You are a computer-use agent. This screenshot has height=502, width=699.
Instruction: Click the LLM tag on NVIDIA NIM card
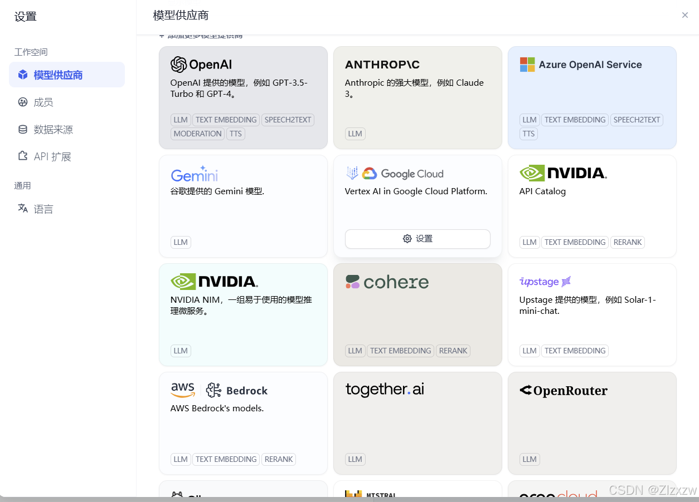(x=181, y=351)
